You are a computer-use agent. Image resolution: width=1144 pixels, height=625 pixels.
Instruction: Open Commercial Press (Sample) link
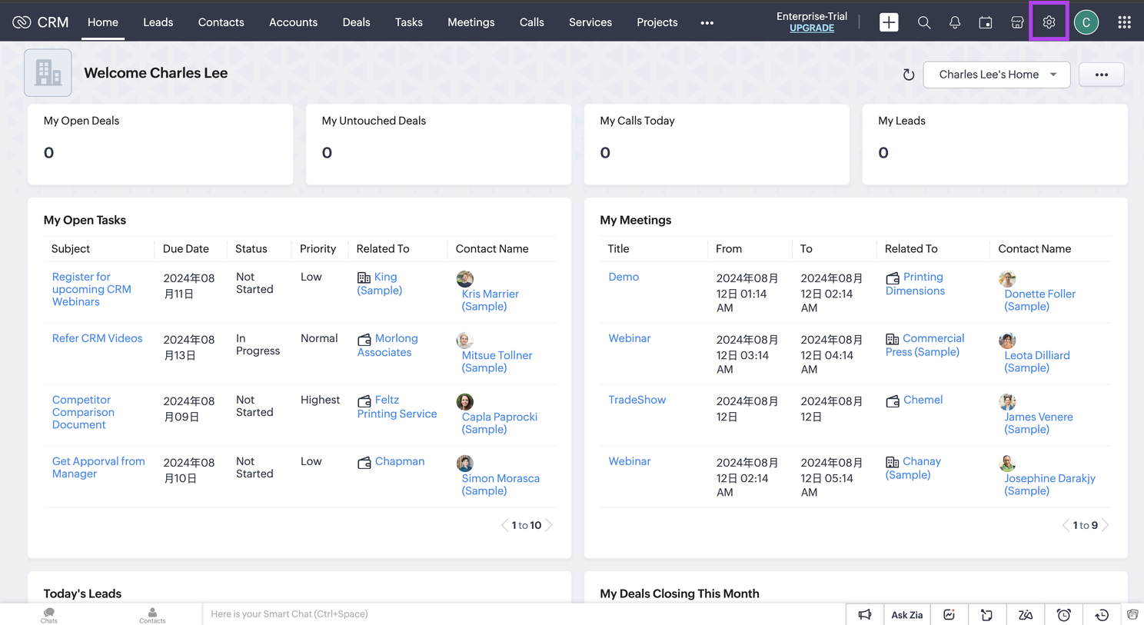[925, 345]
